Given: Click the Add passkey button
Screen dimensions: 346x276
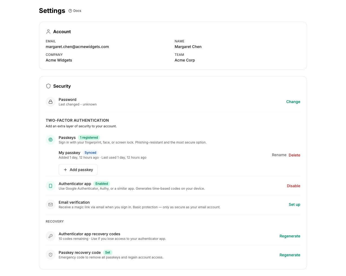Looking at the screenshot, I should (78, 170).
